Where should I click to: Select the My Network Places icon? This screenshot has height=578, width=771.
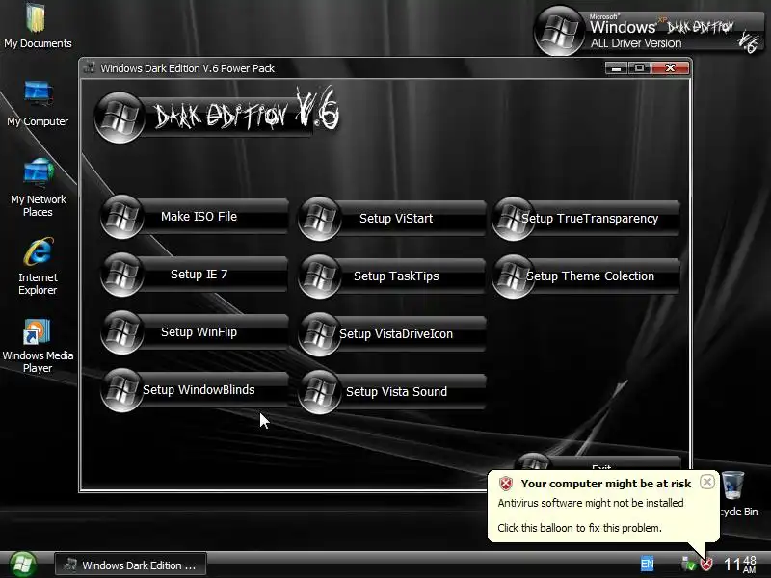click(38, 188)
